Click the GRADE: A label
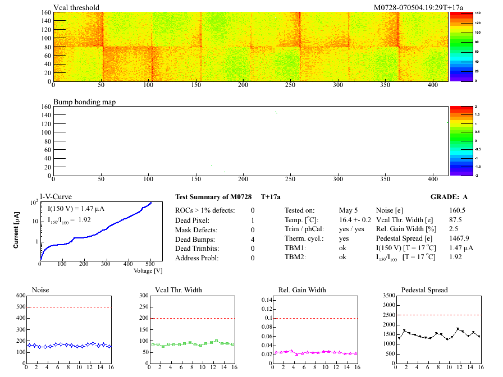The height and width of the screenshot is (377, 503). click(x=449, y=197)
